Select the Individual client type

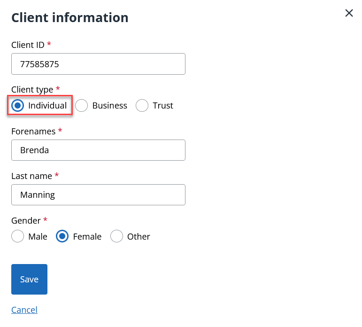[18, 106]
